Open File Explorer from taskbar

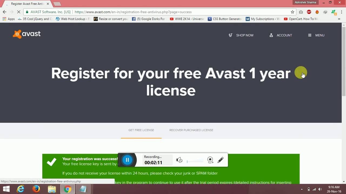[x=52, y=189]
